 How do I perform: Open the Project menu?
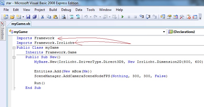click(x=40, y=10)
